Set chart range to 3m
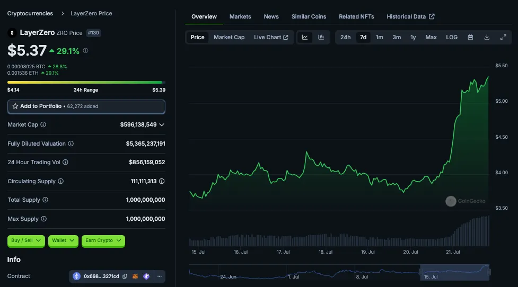518x287 pixels. coord(397,37)
